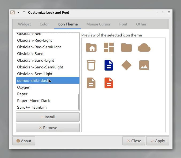The height and width of the screenshot is (158, 181).
Task: Select Obsidian-Red-SemiLight theme
Action: (x=48, y=47)
